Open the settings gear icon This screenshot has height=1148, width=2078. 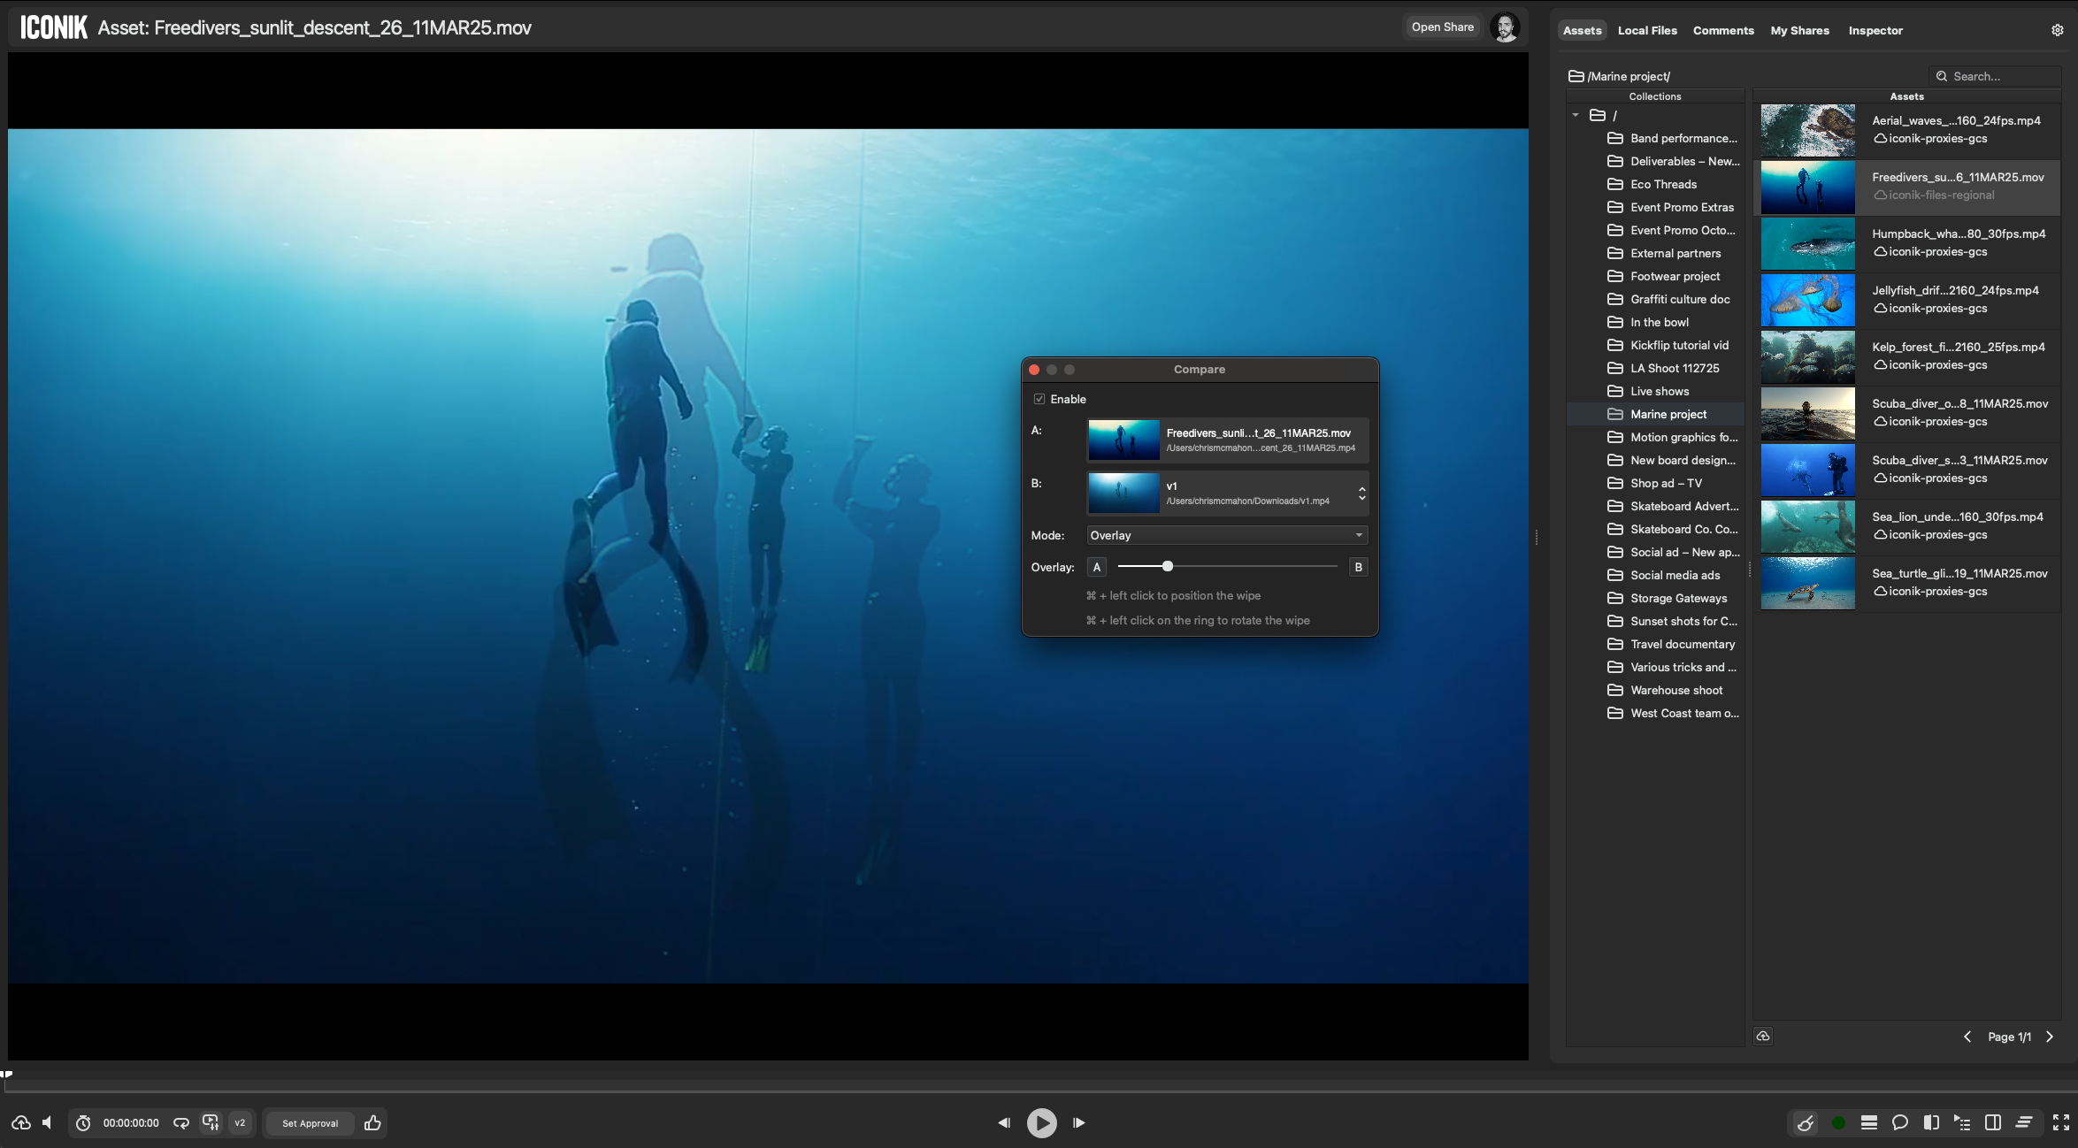pyautogui.click(x=2058, y=30)
